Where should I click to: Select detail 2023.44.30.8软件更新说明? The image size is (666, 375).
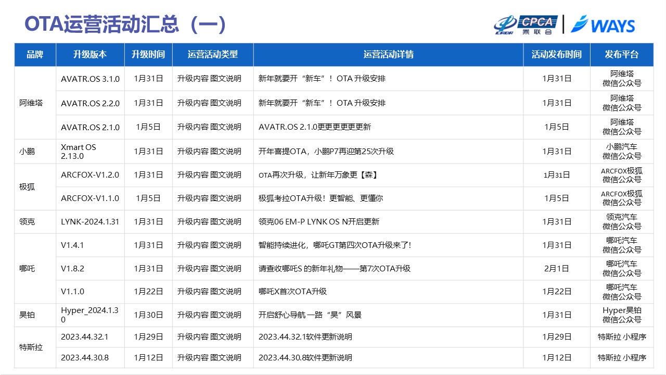[305, 358]
